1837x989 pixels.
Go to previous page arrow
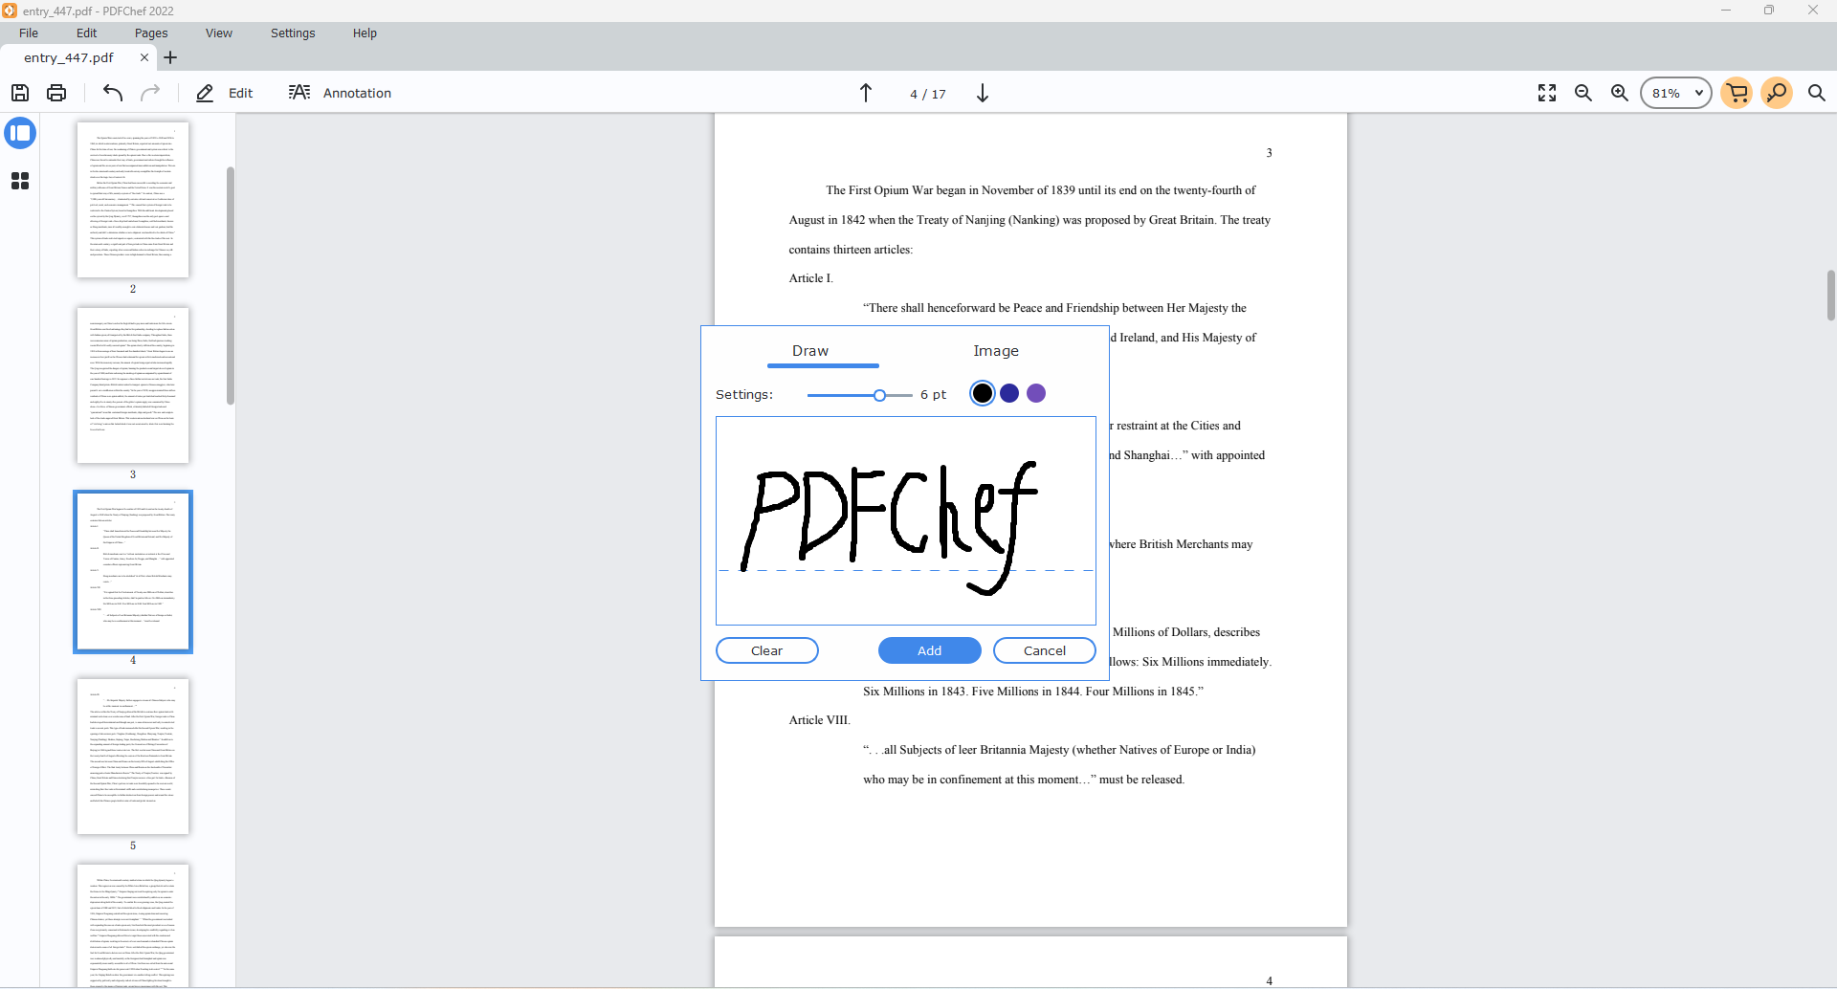point(866,93)
